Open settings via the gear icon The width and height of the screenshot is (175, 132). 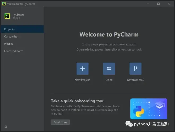(x=6, y=127)
